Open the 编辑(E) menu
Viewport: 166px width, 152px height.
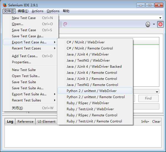coord(23,11)
